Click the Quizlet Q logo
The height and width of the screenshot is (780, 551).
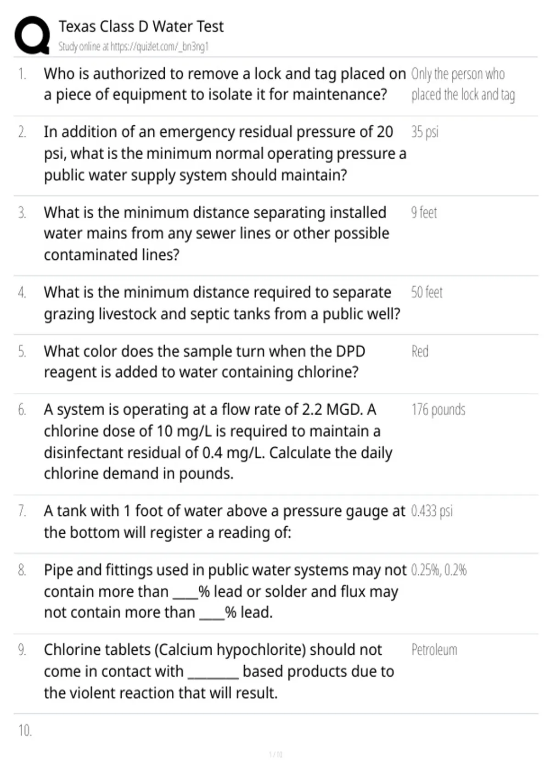(32, 35)
